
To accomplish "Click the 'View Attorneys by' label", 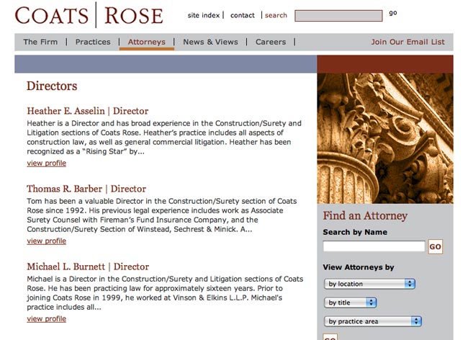I will pos(359,267).
